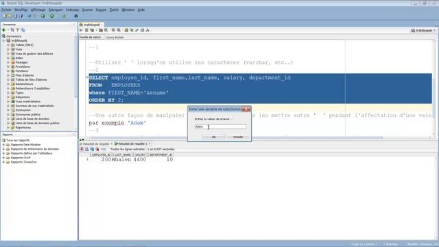Click the SQL History icon in worksheet toolbar
The image size is (439, 247).
pos(142,30)
